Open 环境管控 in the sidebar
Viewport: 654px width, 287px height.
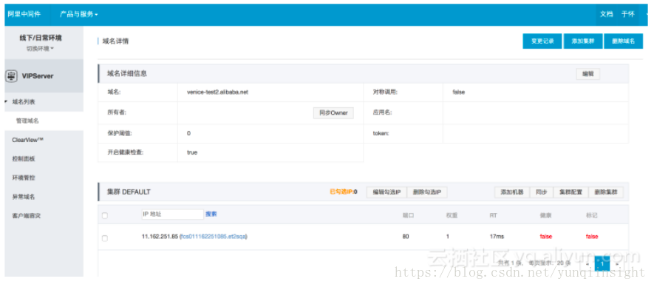pos(24,178)
